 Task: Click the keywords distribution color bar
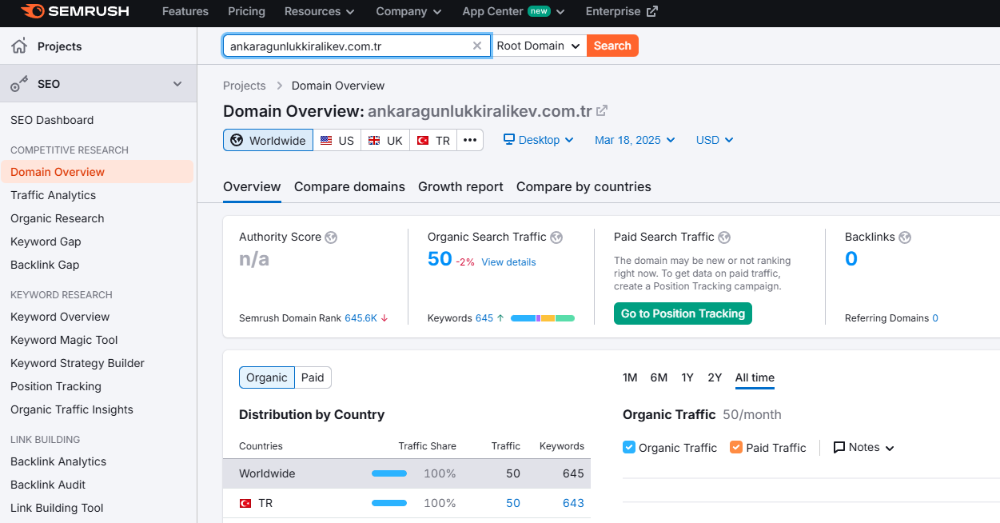543,318
